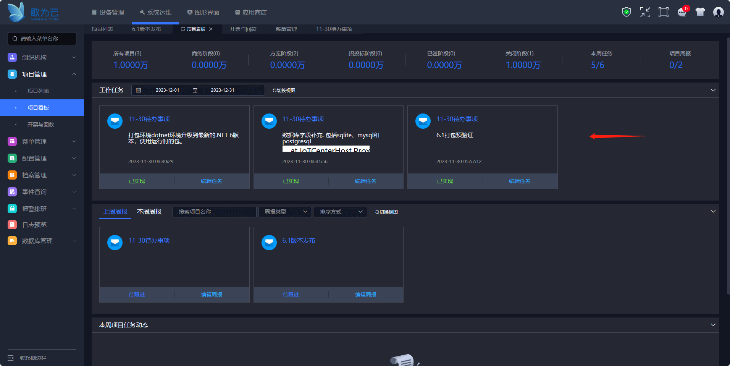This screenshot has height=366, width=730.
Task: Open the 图形界面 top menu
Action: tap(203, 13)
